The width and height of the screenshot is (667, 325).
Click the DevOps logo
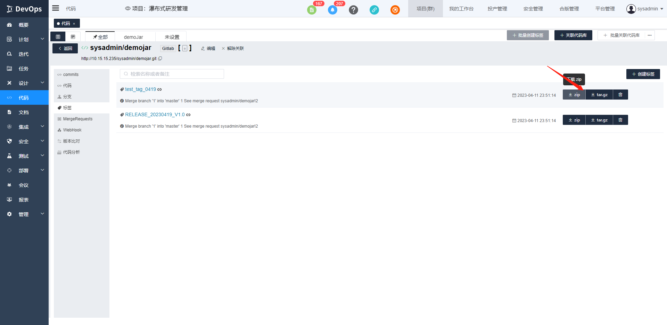pos(24,9)
